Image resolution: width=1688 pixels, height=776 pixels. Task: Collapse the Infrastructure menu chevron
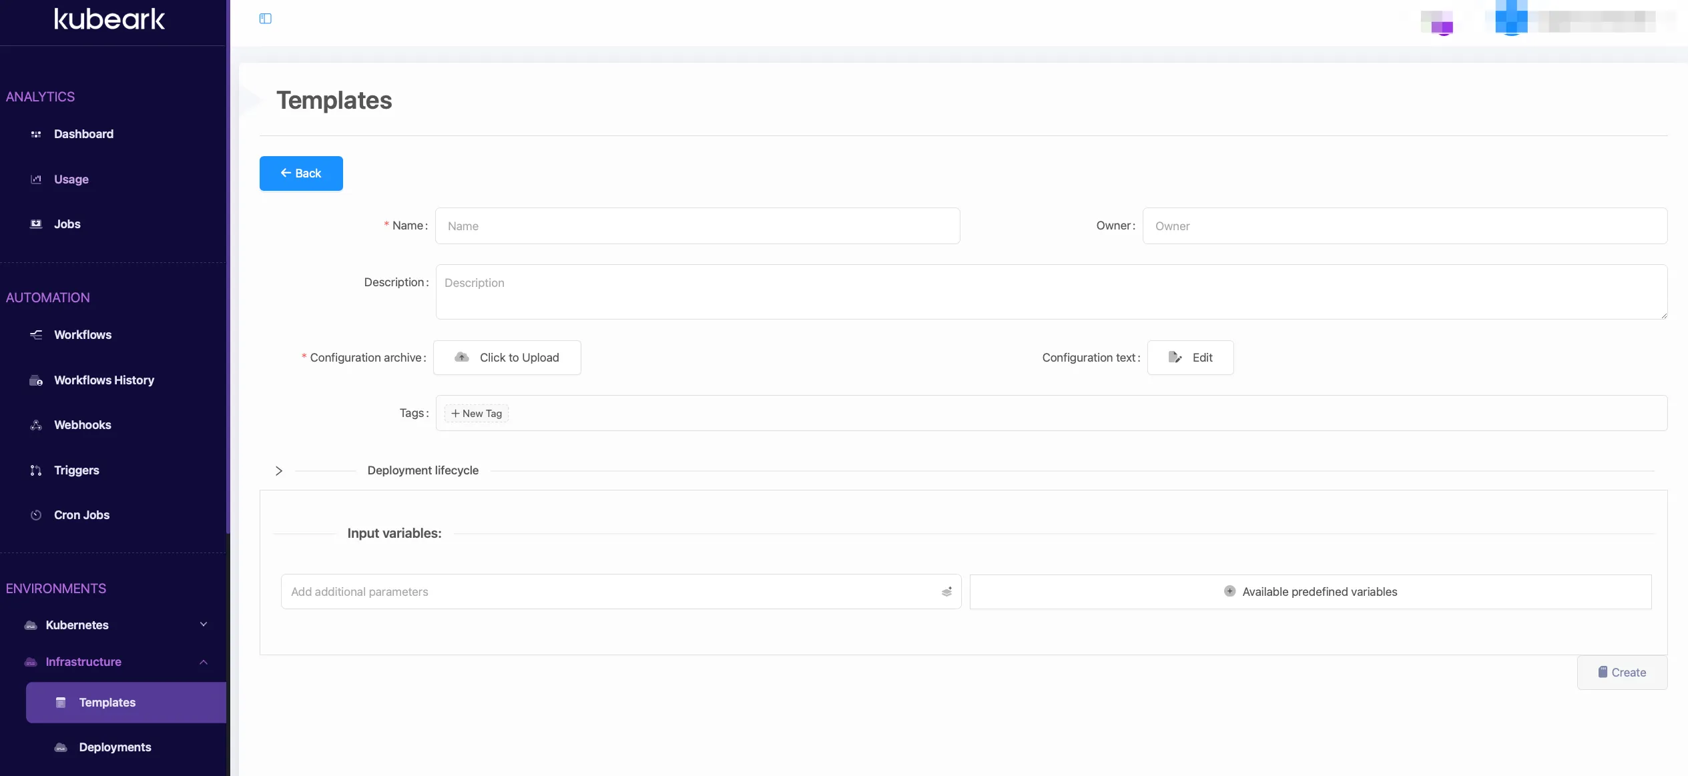click(204, 662)
